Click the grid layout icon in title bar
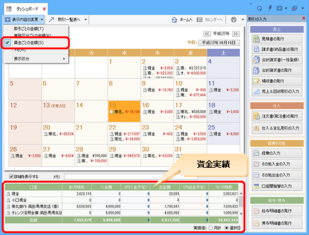Image resolution: width=309 pixels, height=235 pixels. tap(279, 8)
